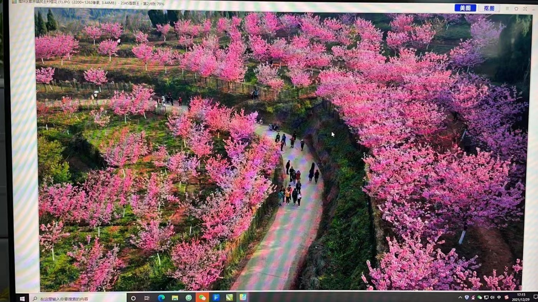The height and width of the screenshot is (302, 538).
Task: Open Cortana circle icon on taskbar
Action: click(x=133, y=298)
